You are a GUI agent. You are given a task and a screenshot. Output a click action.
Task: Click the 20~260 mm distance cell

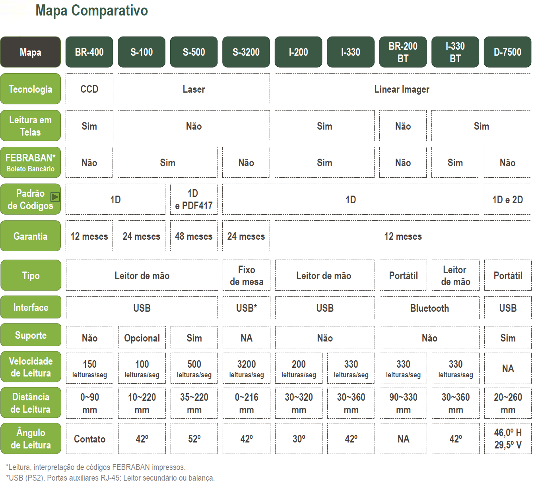point(508,403)
